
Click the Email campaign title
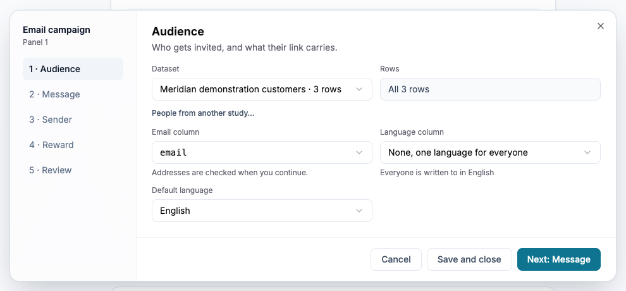(x=56, y=30)
